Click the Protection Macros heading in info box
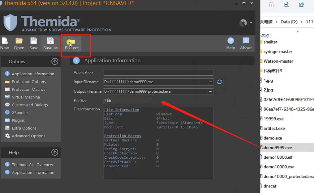 click(x=123, y=136)
